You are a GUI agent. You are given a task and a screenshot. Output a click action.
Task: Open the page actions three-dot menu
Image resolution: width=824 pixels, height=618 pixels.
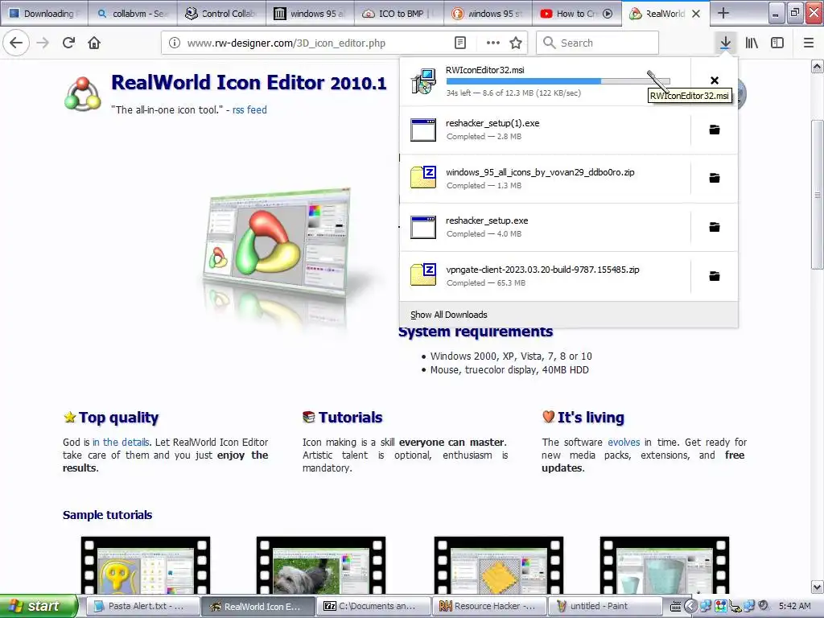pos(493,43)
